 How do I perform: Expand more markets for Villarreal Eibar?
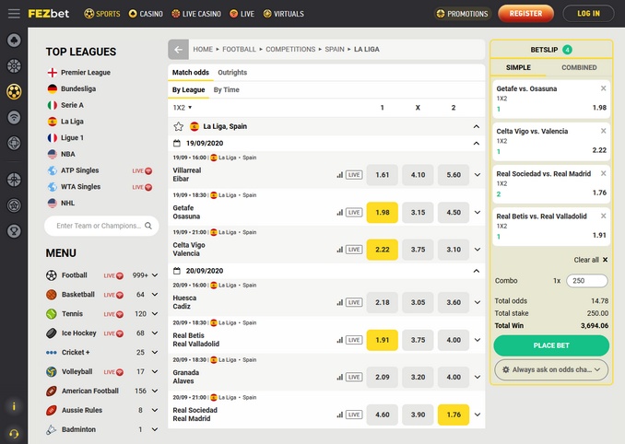[x=478, y=175]
